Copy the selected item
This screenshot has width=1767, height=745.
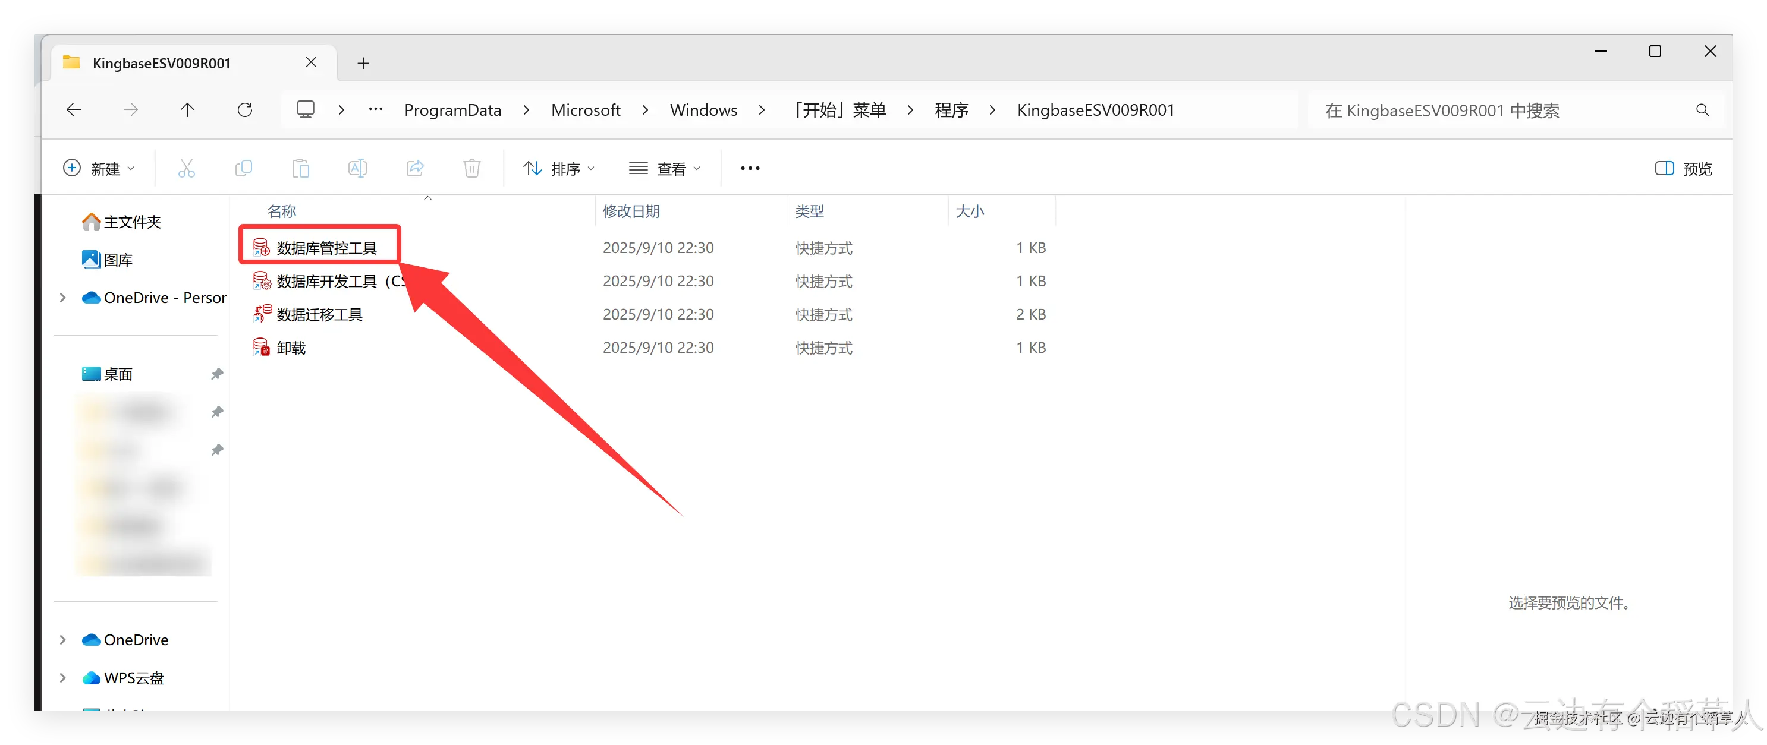click(244, 169)
